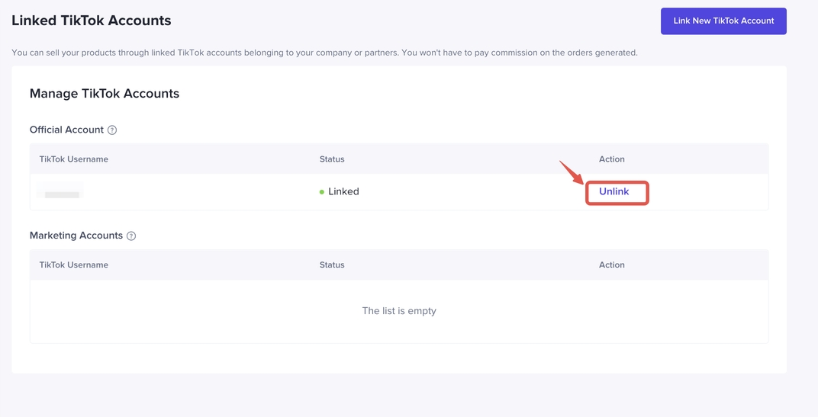Screen dimensions: 818x417
Task: Click Action header in Marketing Accounts table
Action: pos(612,265)
